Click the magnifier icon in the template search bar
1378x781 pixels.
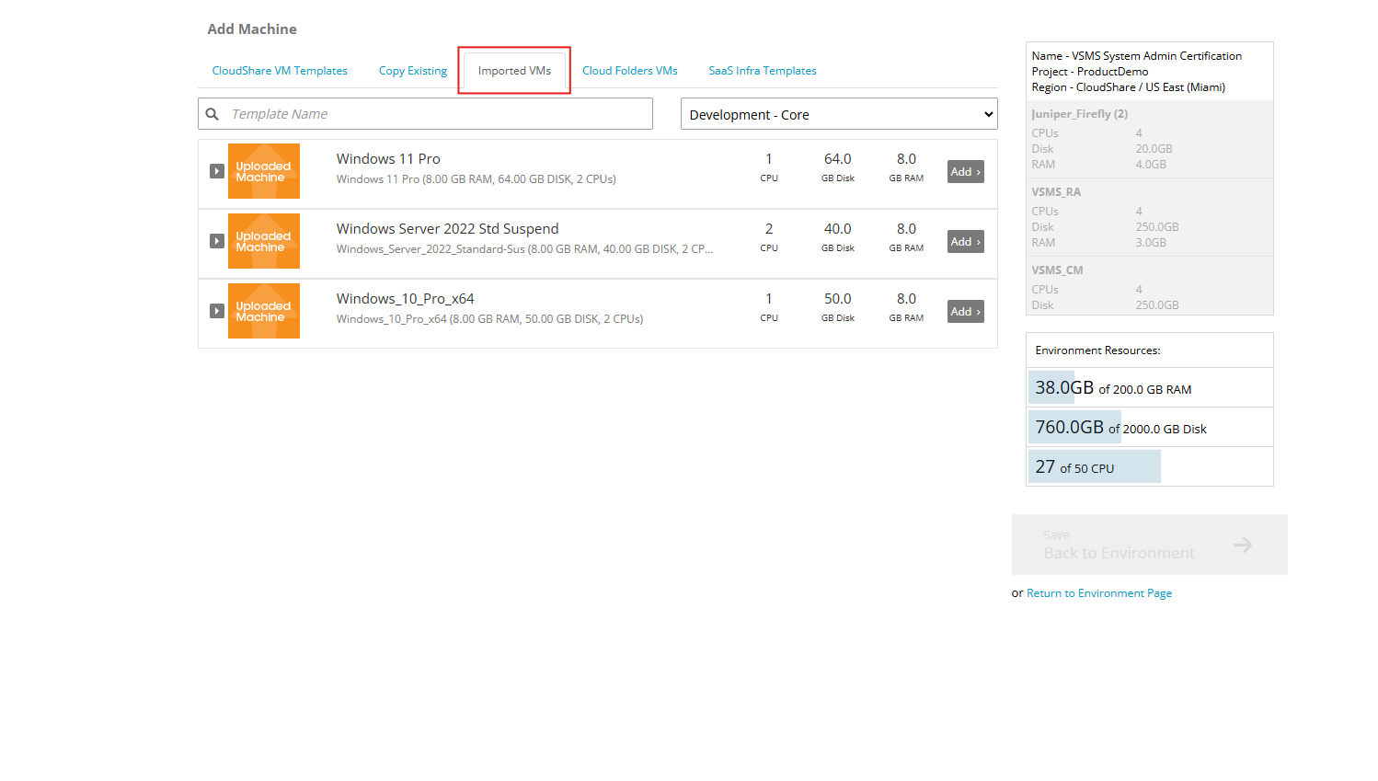pos(213,113)
